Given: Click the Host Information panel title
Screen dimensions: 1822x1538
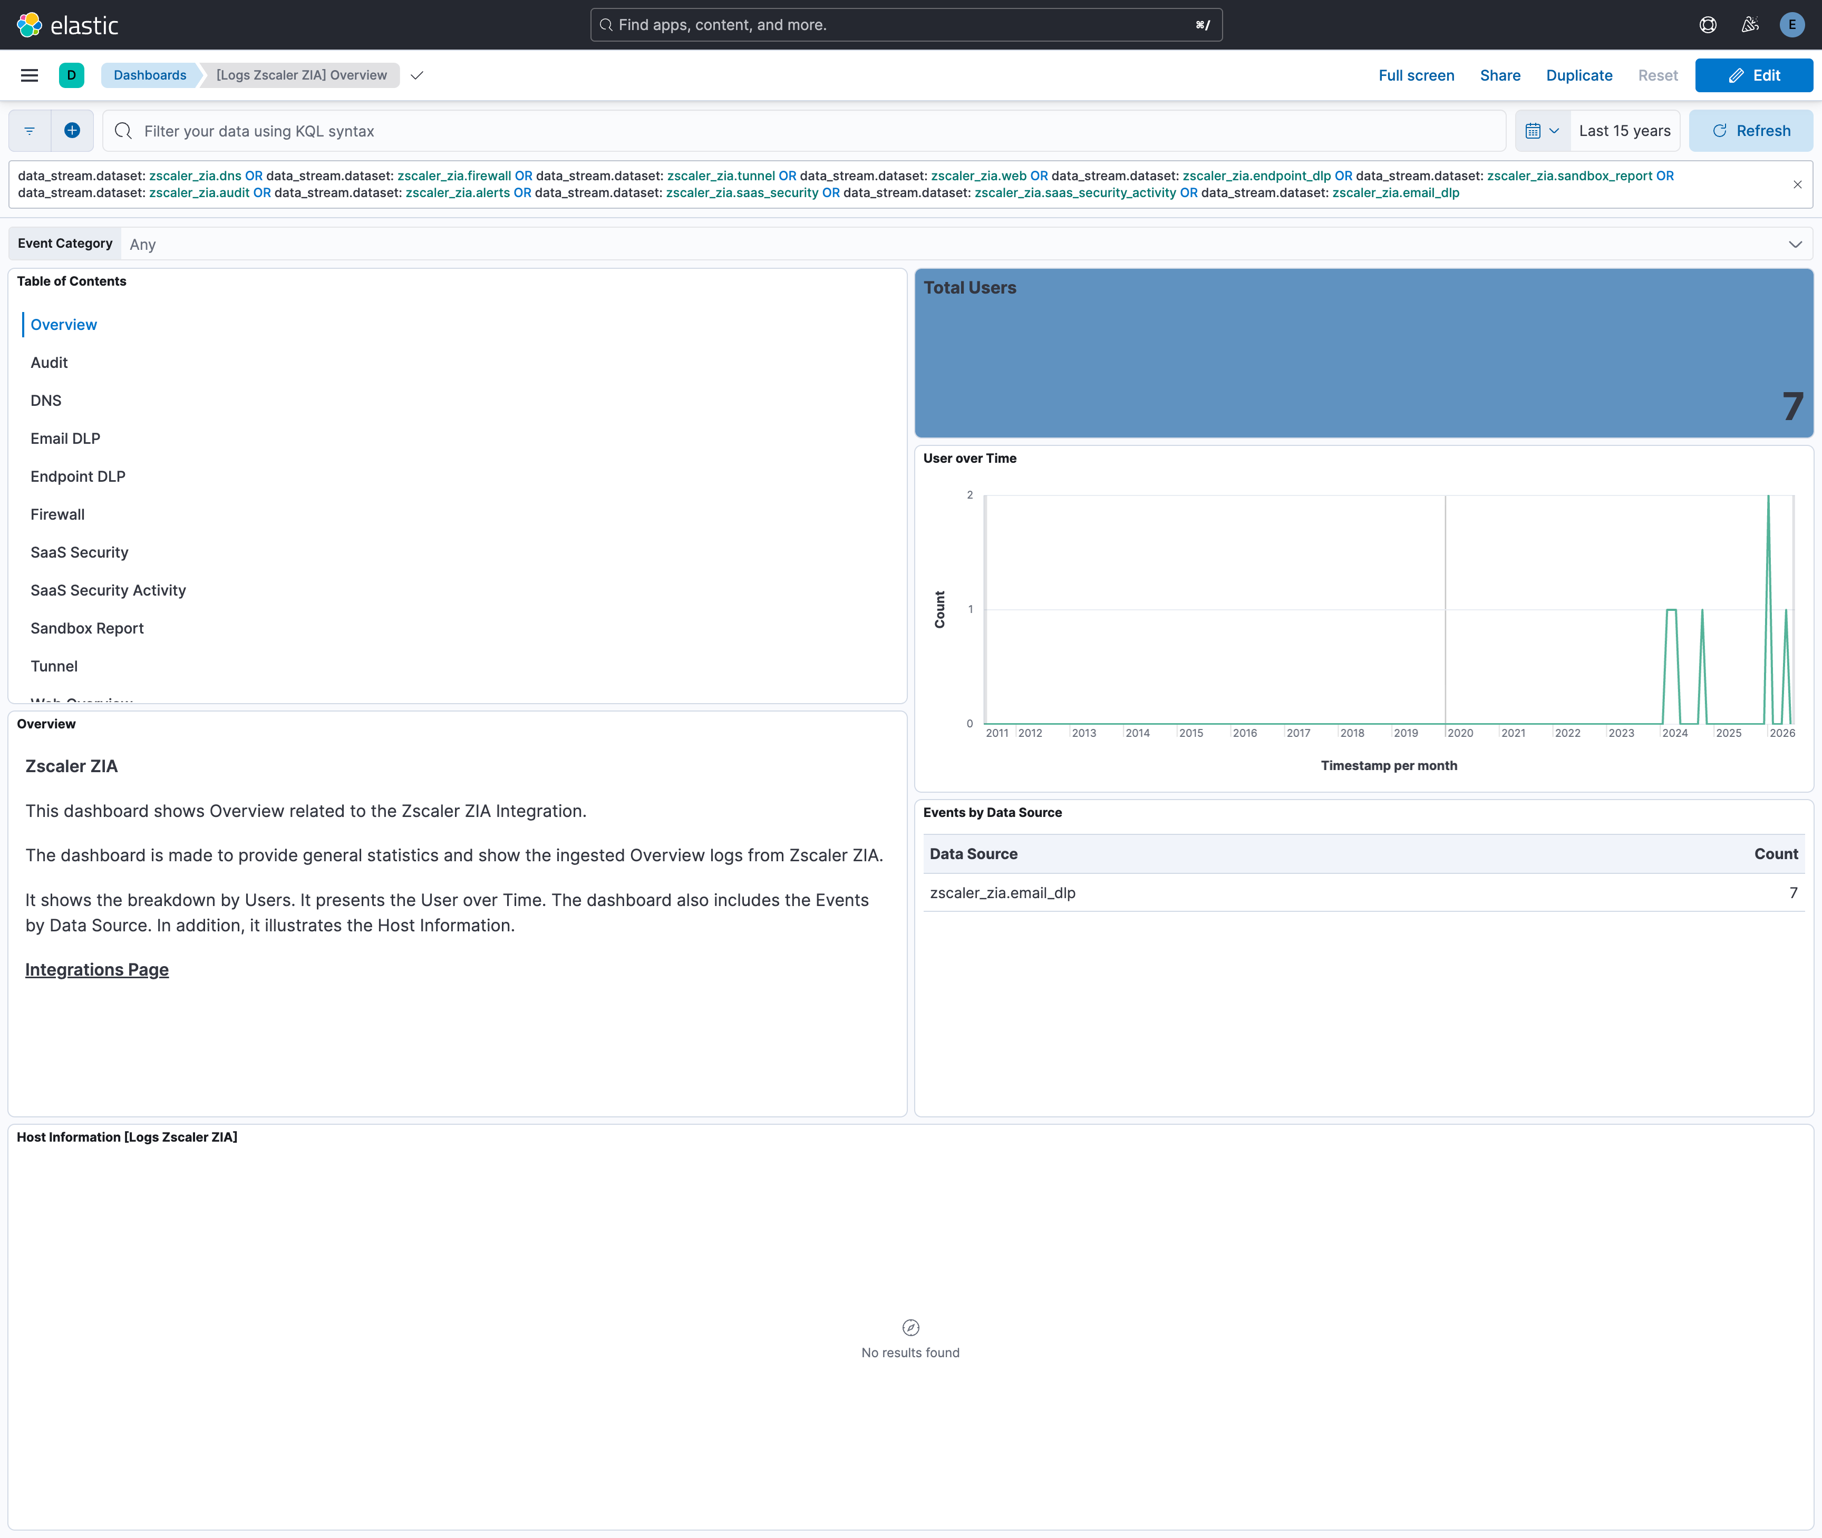Looking at the screenshot, I should 128,1137.
